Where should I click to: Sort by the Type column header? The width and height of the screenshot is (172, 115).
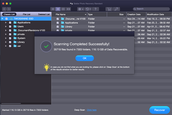(x=97, y=15)
